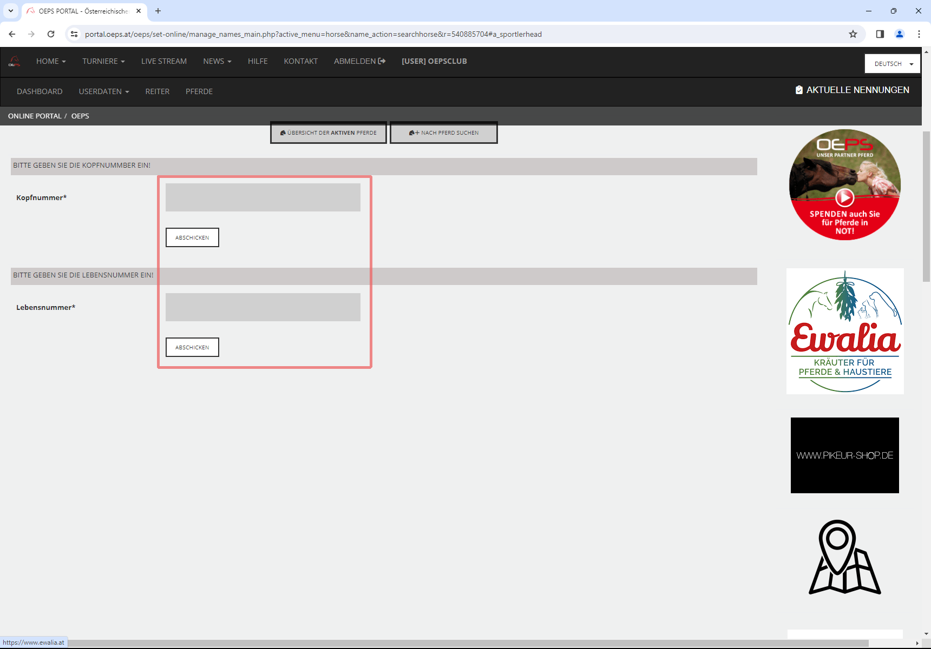931x649 pixels.
Task: Click the bookmark star icon in address bar
Action: coord(853,34)
